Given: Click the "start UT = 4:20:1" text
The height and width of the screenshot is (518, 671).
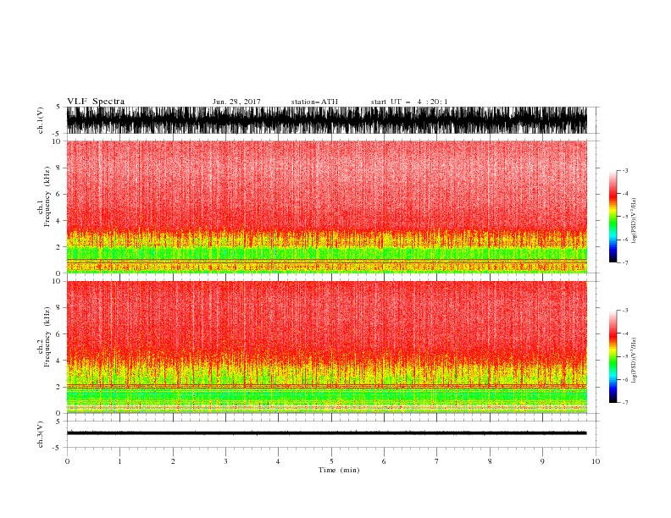Looking at the screenshot, I should (x=409, y=102).
